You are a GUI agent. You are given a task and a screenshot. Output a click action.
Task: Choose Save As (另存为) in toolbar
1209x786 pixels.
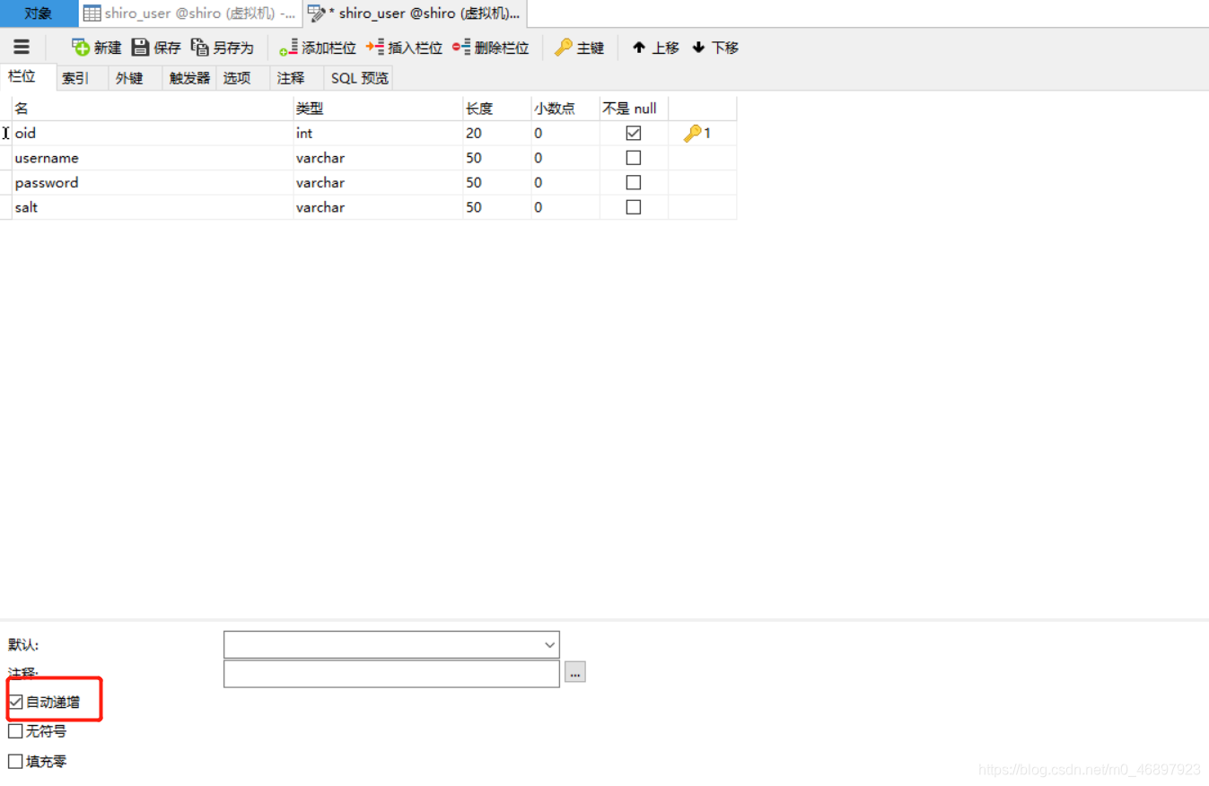click(223, 48)
